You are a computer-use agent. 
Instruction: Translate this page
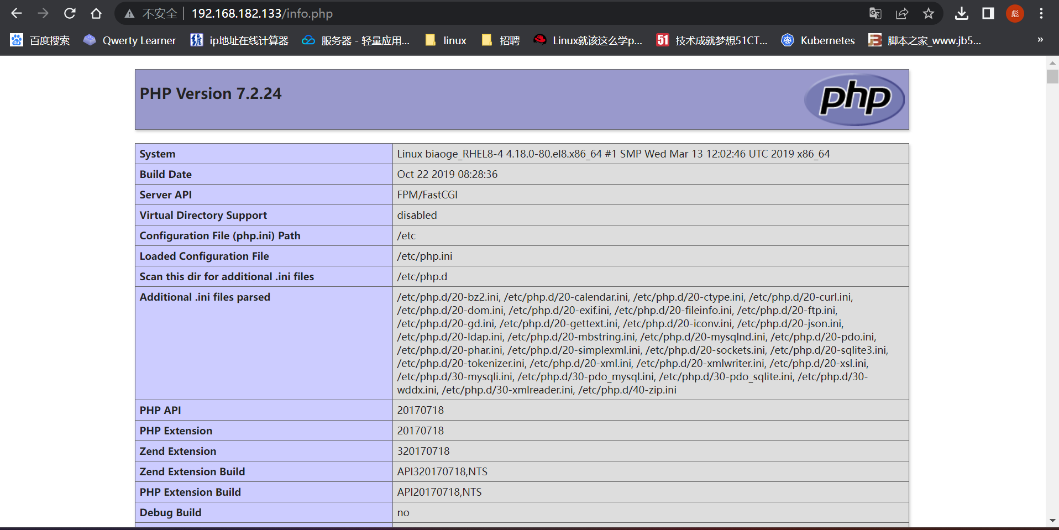click(875, 13)
